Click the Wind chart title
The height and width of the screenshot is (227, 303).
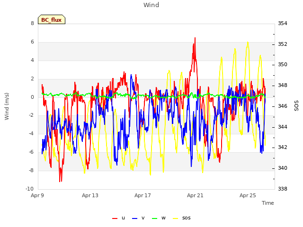[151, 5]
